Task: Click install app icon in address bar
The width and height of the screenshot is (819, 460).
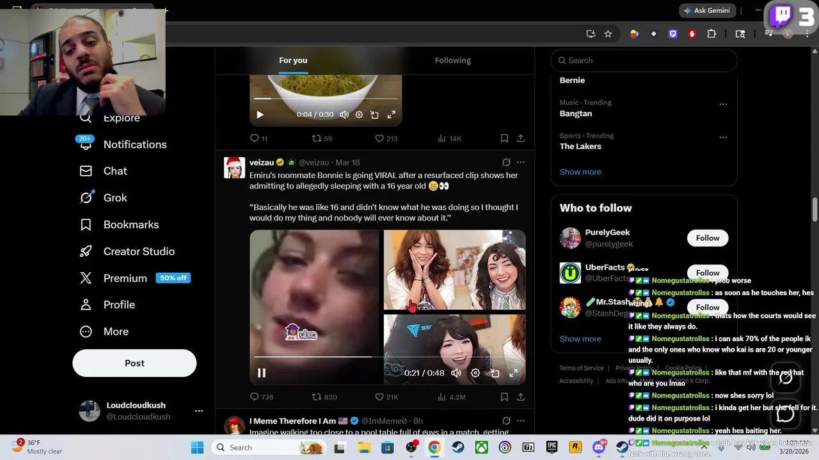Action: pos(591,34)
